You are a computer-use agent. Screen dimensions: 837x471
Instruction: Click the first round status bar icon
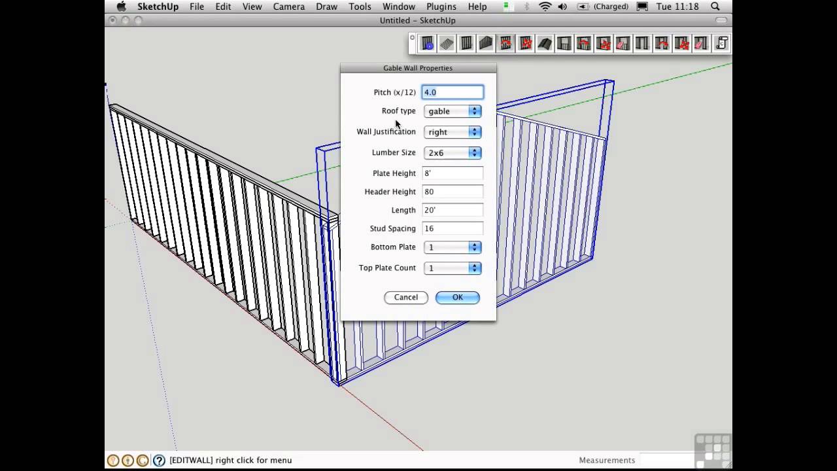pos(113,461)
